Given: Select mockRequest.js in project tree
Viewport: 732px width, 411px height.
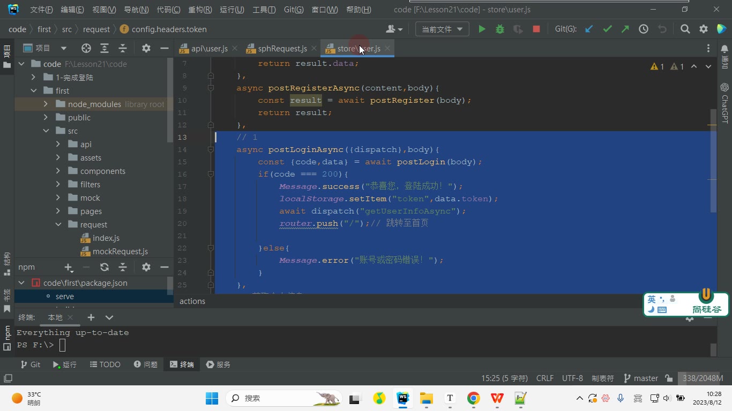Looking at the screenshot, I should pos(120,252).
